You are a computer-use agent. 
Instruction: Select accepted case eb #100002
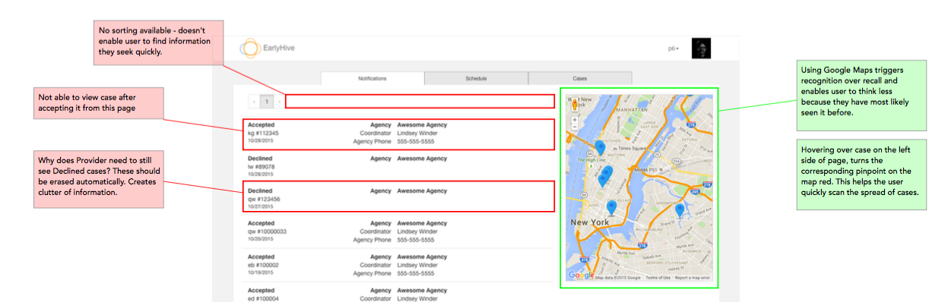click(x=264, y=265)
